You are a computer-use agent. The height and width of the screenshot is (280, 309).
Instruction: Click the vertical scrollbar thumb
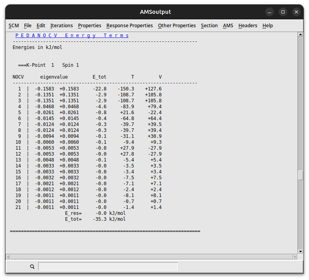pyautogui.click(x=300, y=175)
